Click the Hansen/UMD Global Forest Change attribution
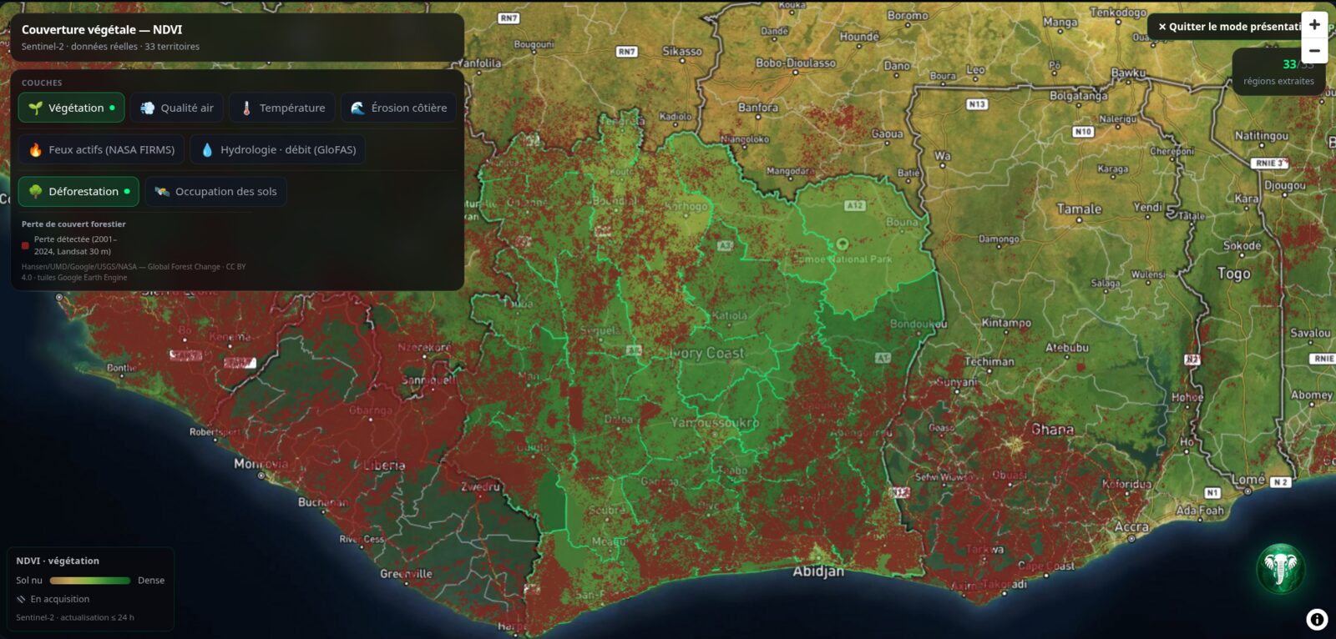 point(134,272)
